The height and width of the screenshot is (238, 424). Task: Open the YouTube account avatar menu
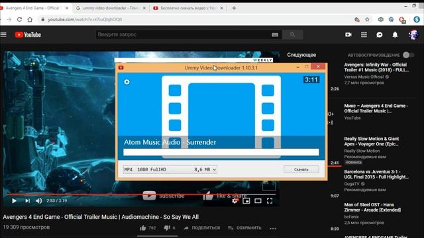coord(413,34)
